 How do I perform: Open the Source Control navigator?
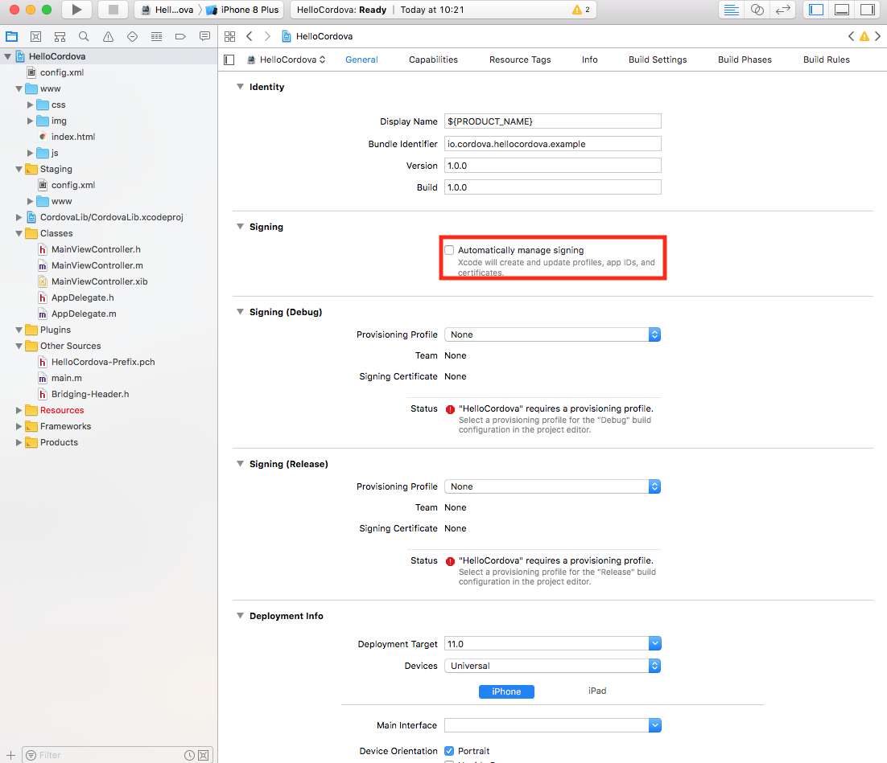[x=35, y=37]
